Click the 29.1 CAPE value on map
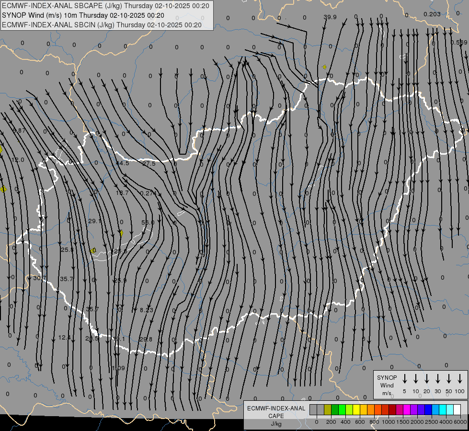 (x=94, y=221)
